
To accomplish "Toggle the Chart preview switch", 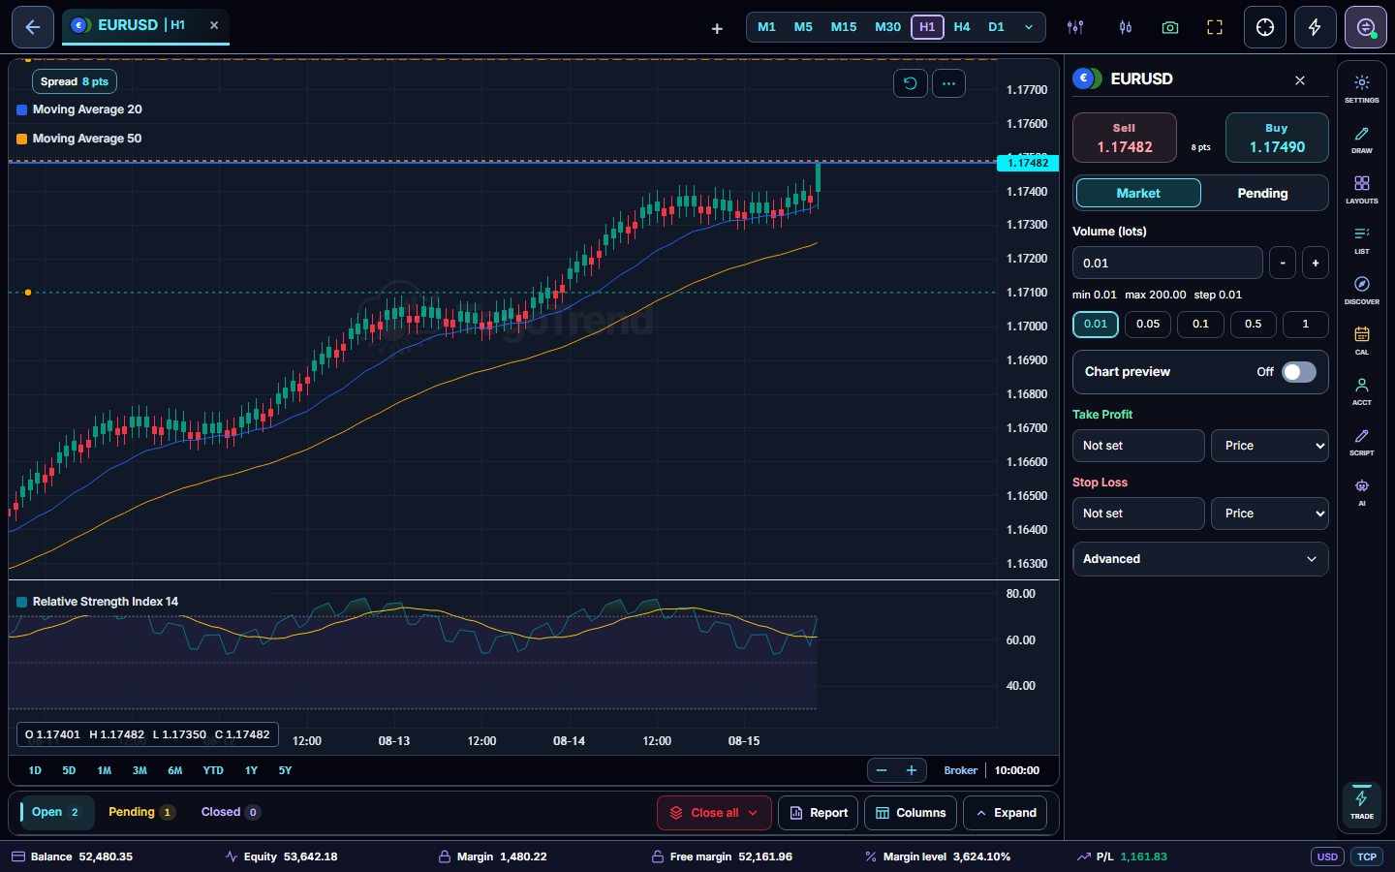I will 1299,372.
